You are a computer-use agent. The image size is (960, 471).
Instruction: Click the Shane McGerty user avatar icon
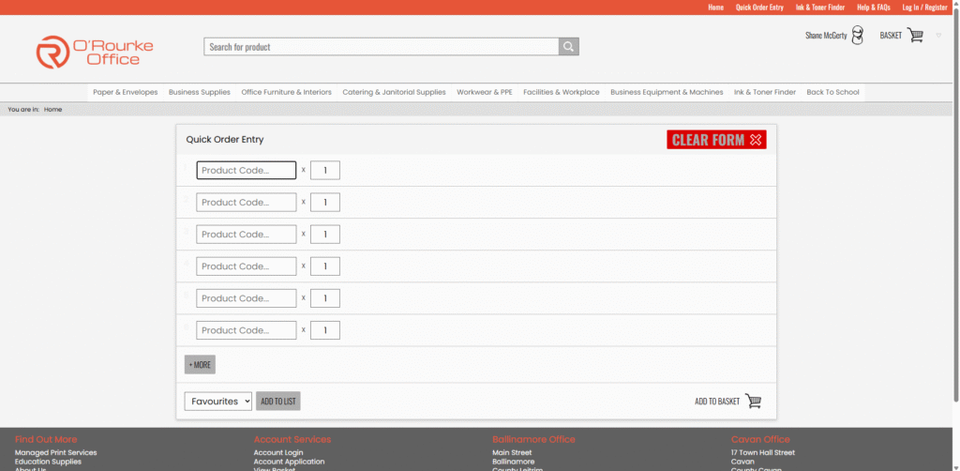coord(857,36)
